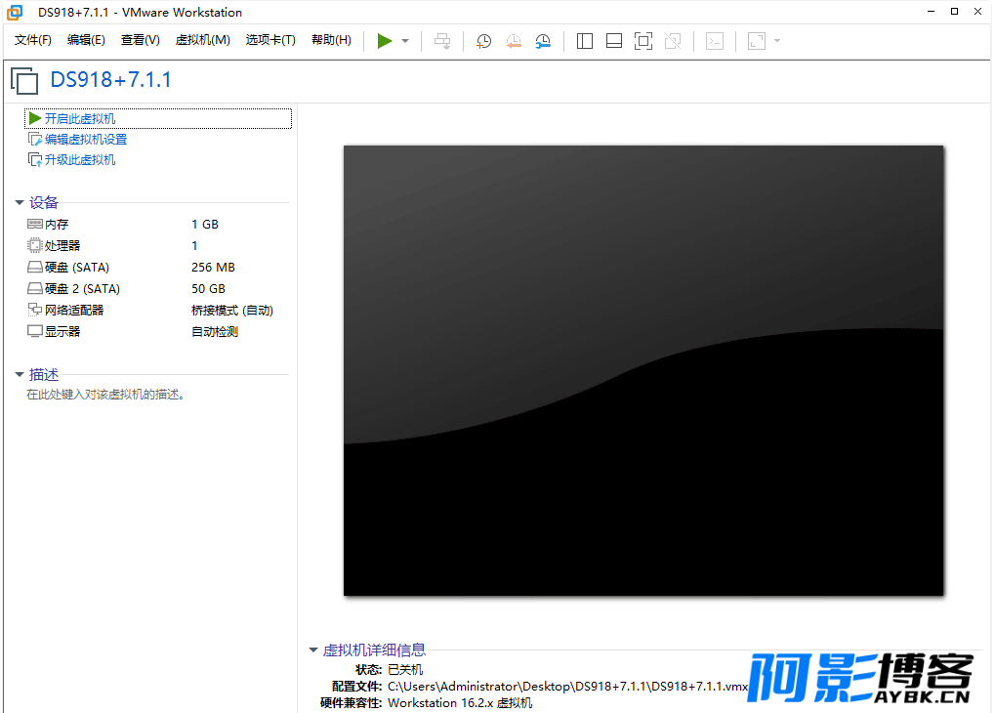995x713 pixels.
Task: Click the VM icon beside the DS918+7.1.1 heading
Action: tap(24, 81)
